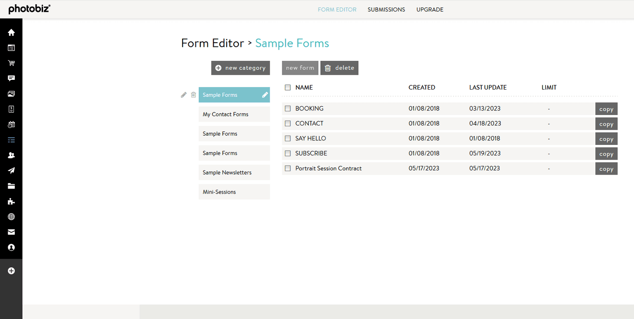Screen dimensions: 634x319
Task: Select the Sample Newsletters category
Action: [234, 172]
